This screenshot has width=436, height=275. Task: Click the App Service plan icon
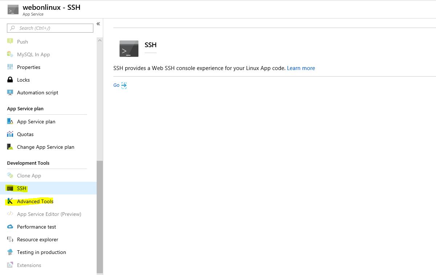pyautogui.click(x=10, y=121)
